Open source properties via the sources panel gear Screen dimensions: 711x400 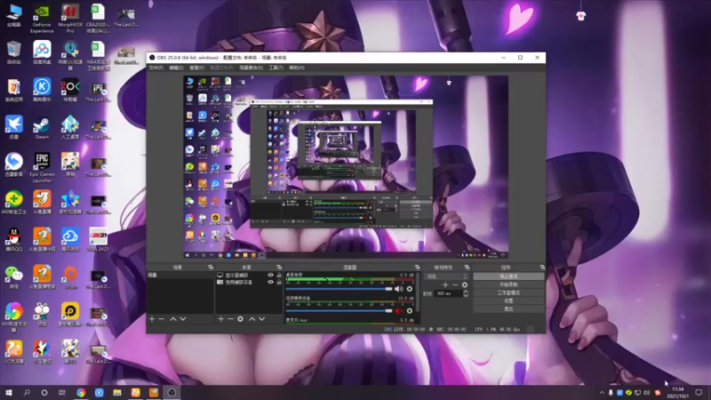tap(240, 319)
